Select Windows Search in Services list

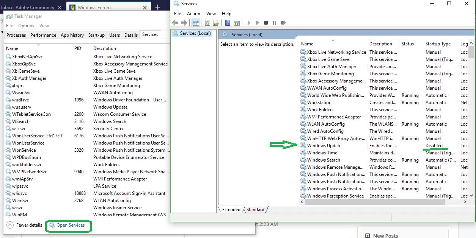pyautogui.click(x=324, y=160)
